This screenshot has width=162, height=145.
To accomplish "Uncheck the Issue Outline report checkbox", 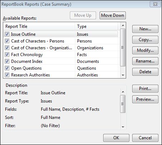I will point(7,34).
